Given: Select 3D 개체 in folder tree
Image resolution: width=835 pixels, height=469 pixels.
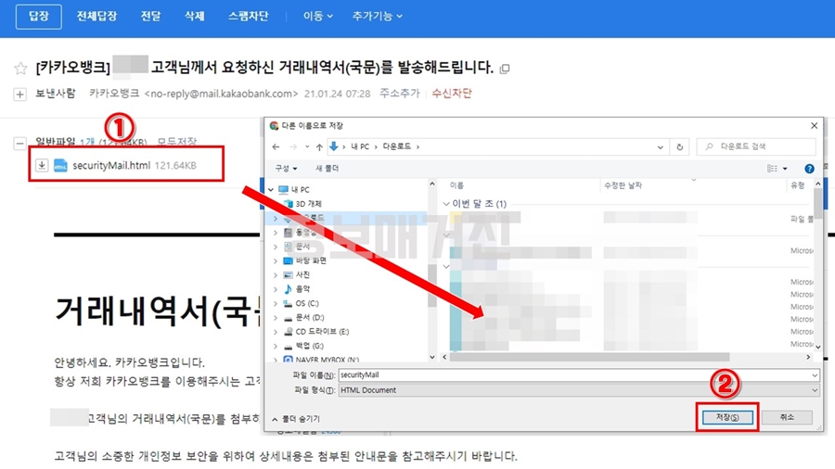Looking at the screenshot, I should (x=308, y=204).
